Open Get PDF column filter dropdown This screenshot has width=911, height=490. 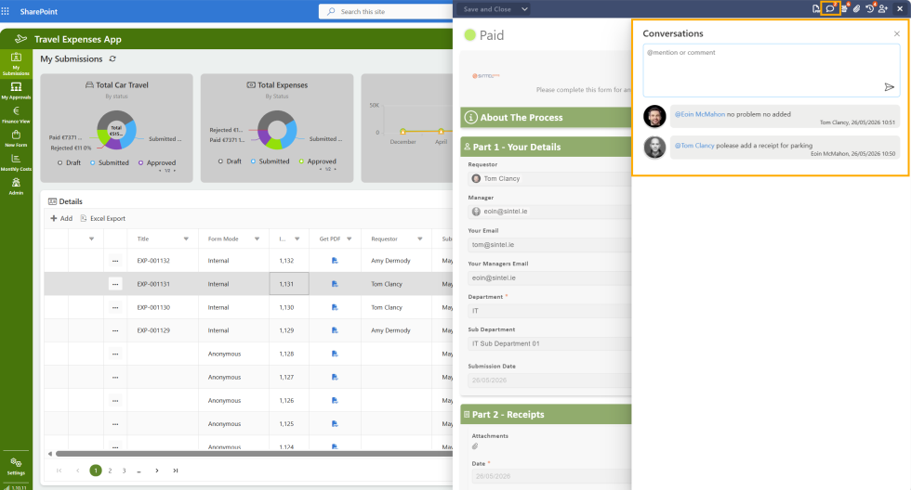[x=350, y=239]
